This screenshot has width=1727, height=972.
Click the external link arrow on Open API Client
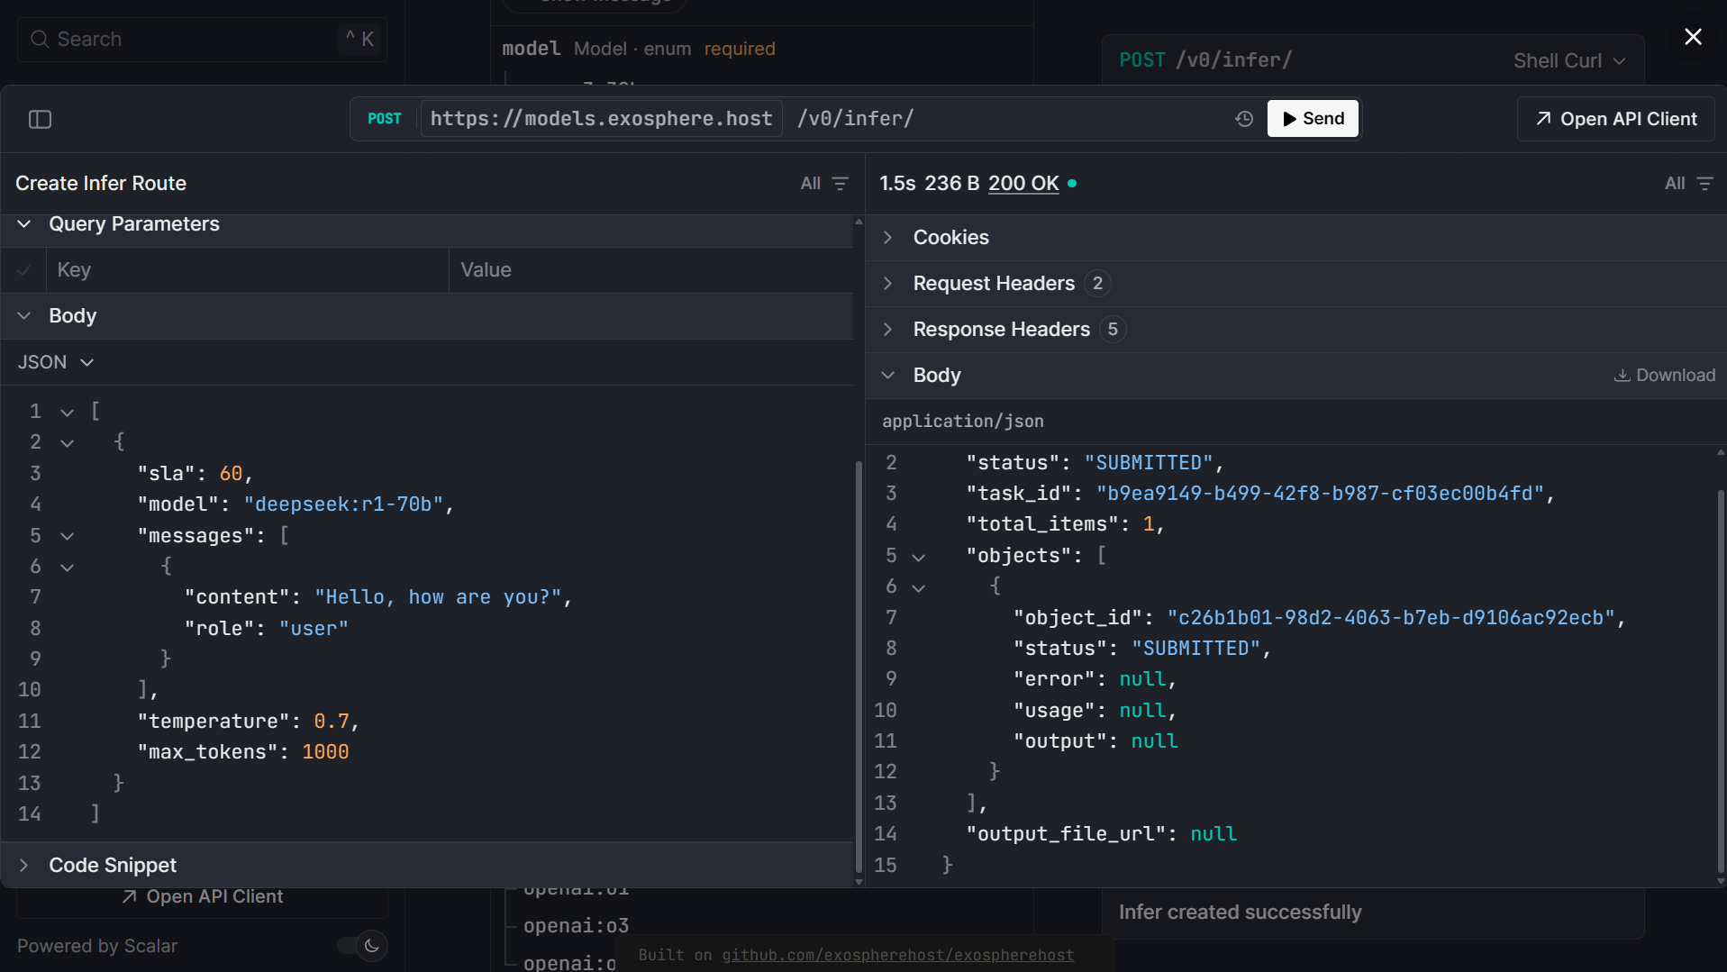point(1543,118)
